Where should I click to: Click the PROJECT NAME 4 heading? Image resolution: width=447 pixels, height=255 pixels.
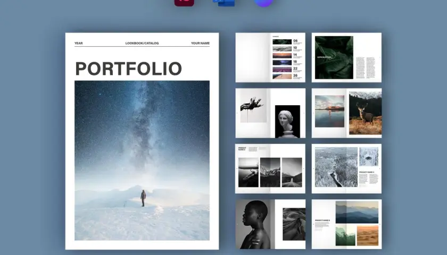(x=367, y=172)
